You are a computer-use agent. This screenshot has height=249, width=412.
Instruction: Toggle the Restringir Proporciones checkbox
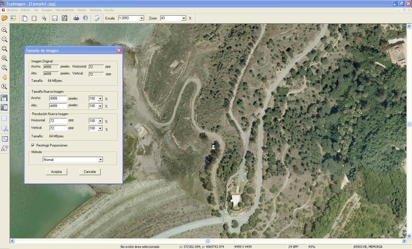33,145
